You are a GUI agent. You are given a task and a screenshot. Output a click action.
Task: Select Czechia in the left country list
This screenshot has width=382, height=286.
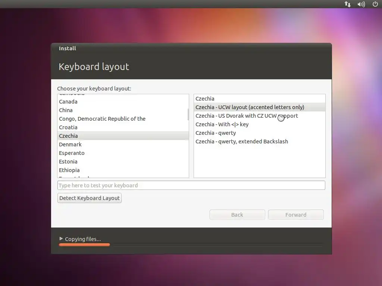[x=123, y=136]
